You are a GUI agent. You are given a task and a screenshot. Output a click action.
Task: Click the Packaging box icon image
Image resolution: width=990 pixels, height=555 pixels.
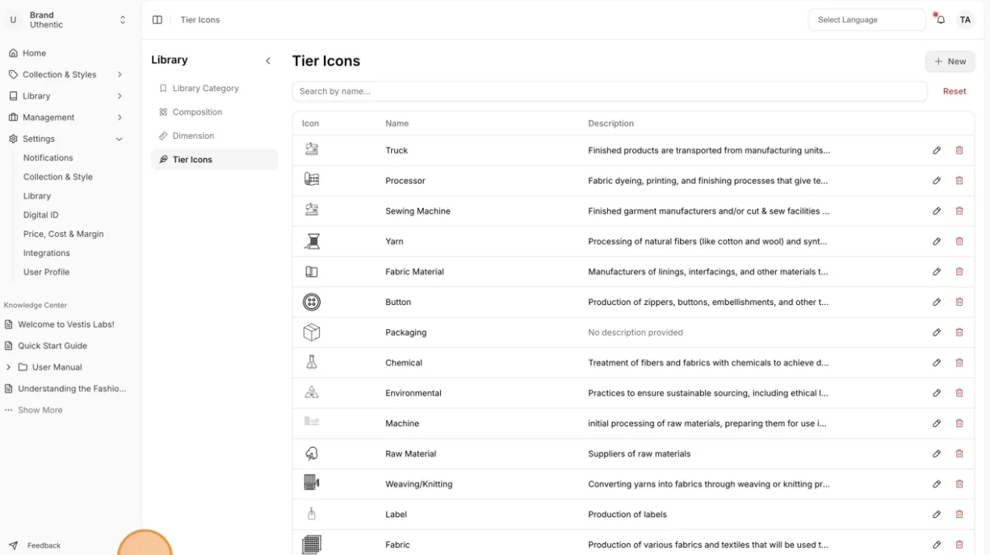312,332
